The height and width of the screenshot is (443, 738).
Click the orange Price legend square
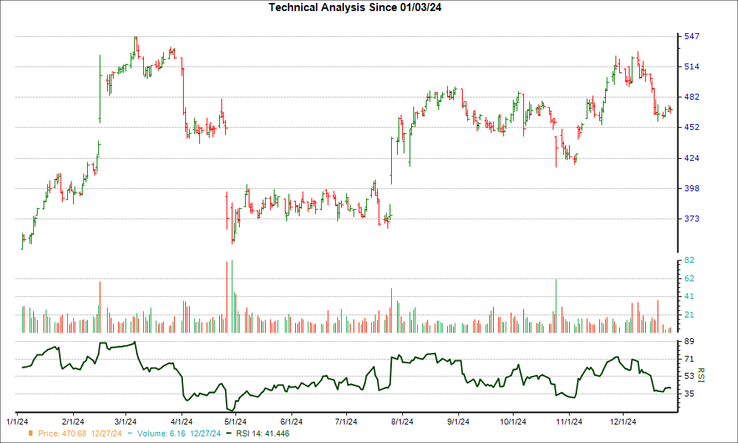click(x=30, y=433)
